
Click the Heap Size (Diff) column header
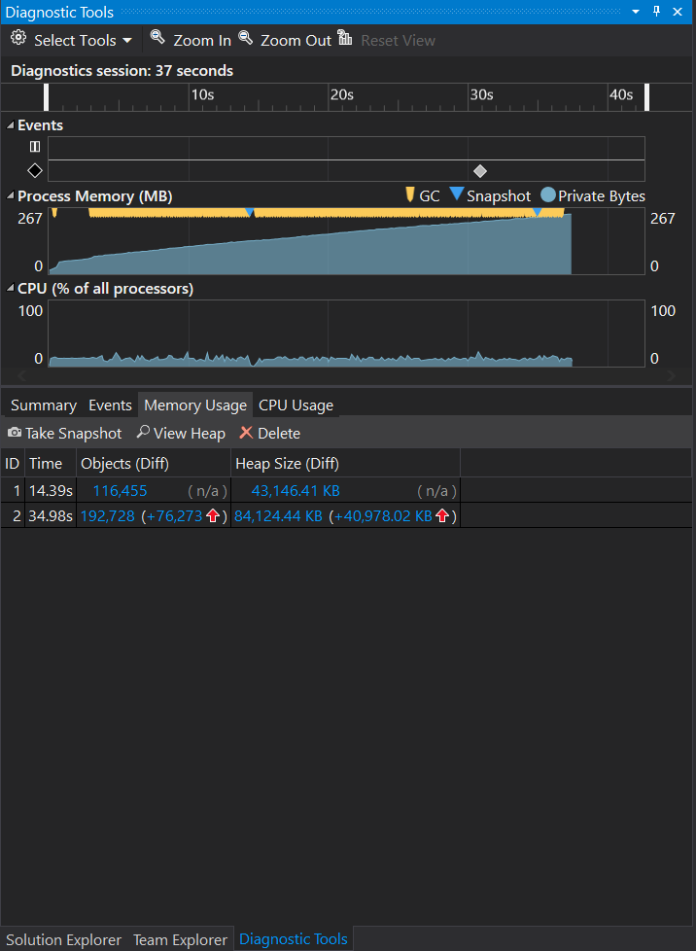click(x=346, y=464)
